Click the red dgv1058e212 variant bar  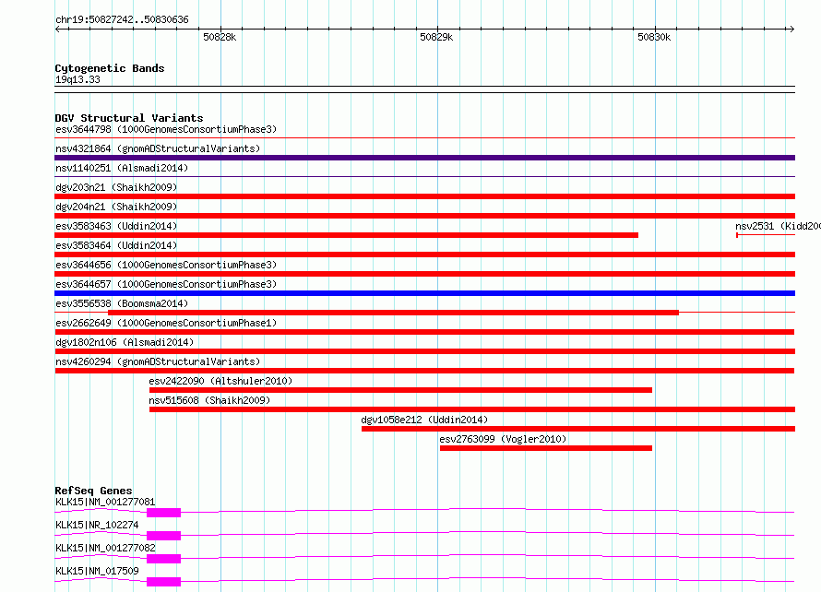point(578,429)
